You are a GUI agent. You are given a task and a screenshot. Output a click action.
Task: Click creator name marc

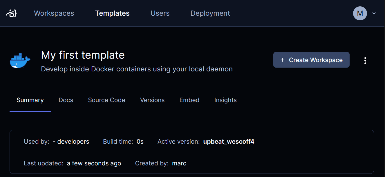(179, 163)
